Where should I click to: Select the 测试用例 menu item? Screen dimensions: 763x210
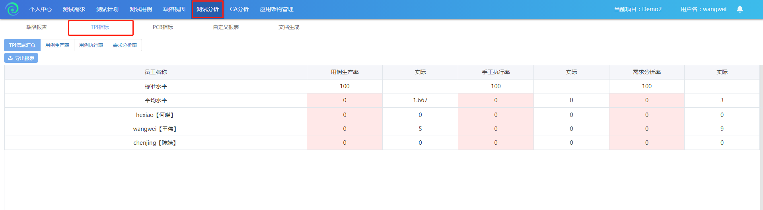coord(141,9)
